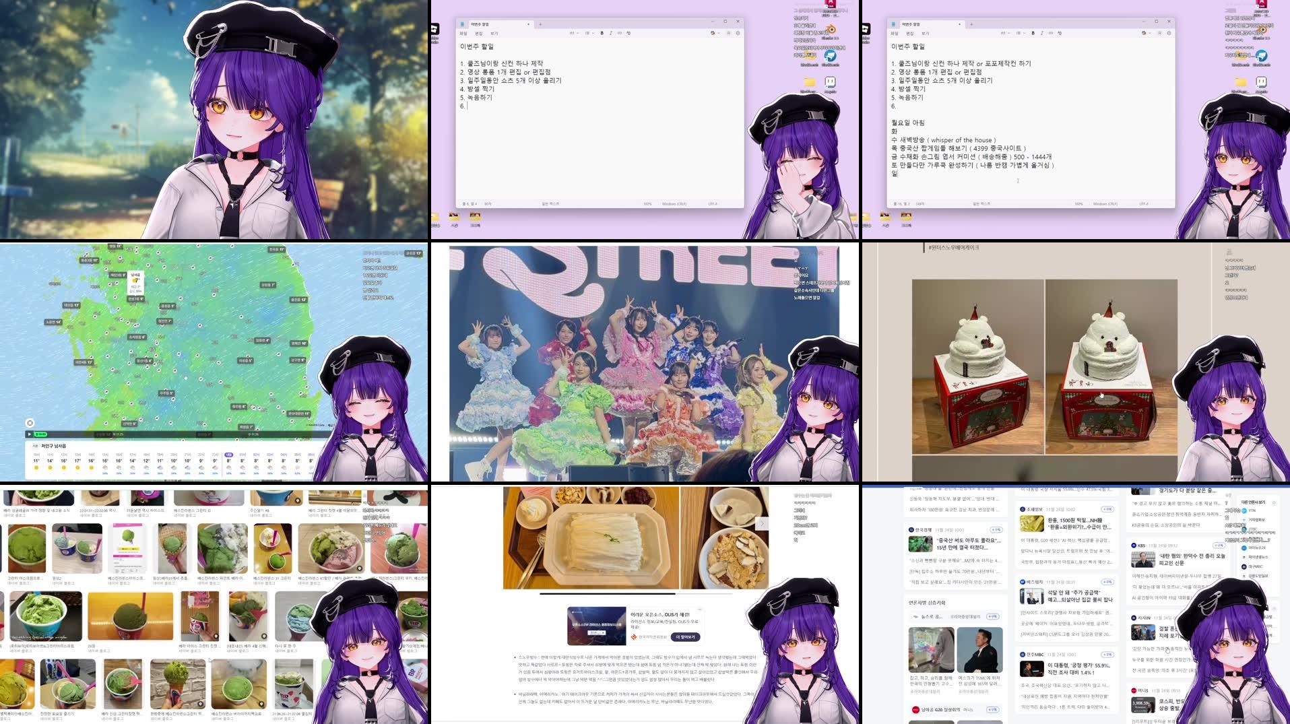This screenshot has width=1290, height=724.
Task: Select the 이번주 할일 tab in Notepad
Action: 480,23
